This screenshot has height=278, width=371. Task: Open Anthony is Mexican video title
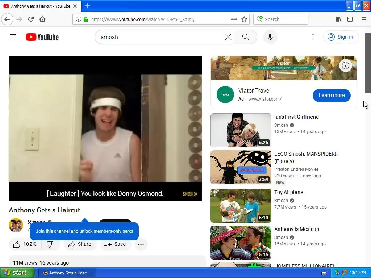tap(296, 229)
